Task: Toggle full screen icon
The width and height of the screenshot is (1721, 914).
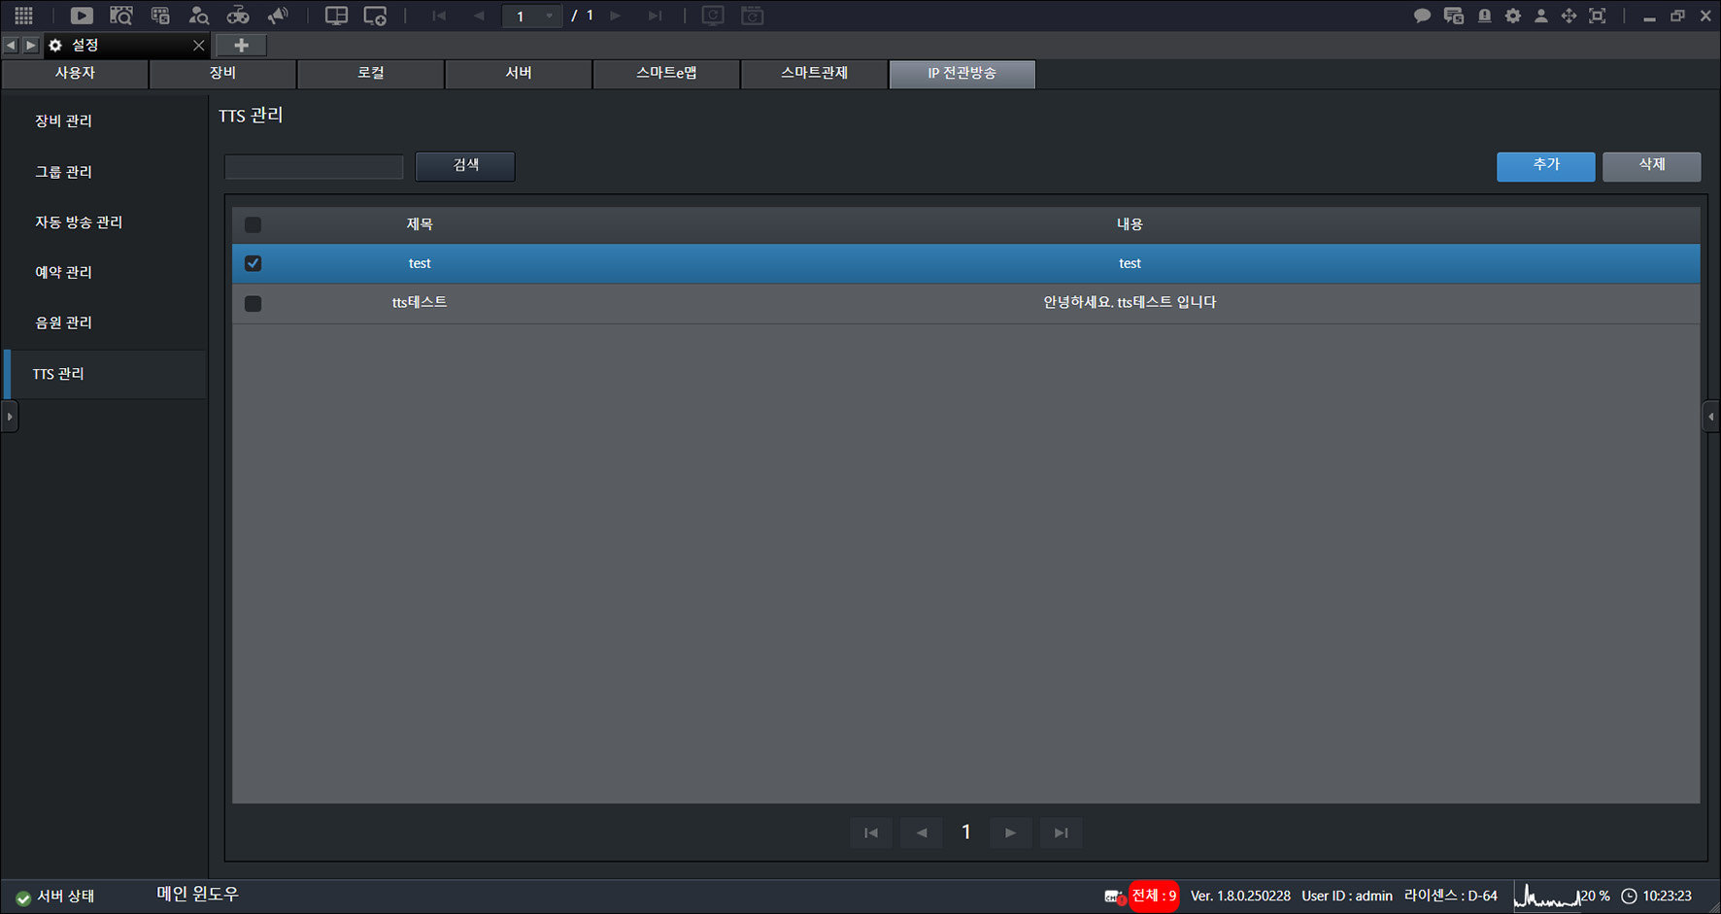Action: pyautogui.click(x=1597, y=16)
